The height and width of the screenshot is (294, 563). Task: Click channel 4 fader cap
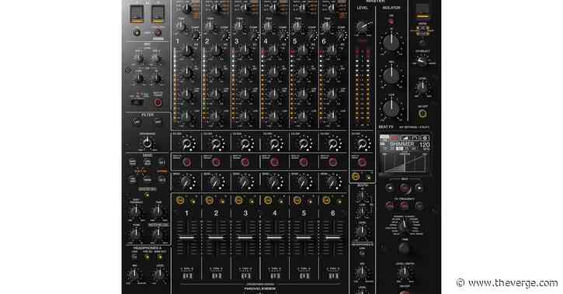coord(274,237)
